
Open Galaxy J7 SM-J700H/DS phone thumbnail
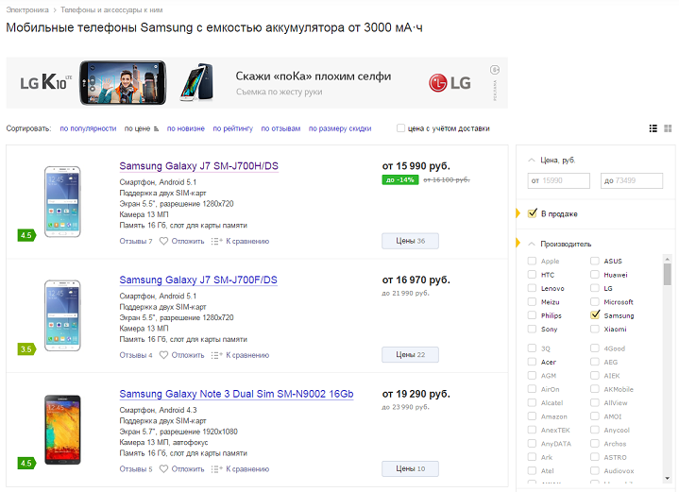pyautogui.click(x=62, y=201)
